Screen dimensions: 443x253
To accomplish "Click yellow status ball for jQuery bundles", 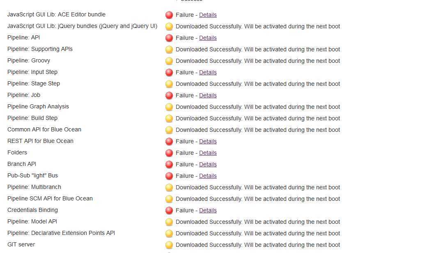I will (x=169, y=27).
